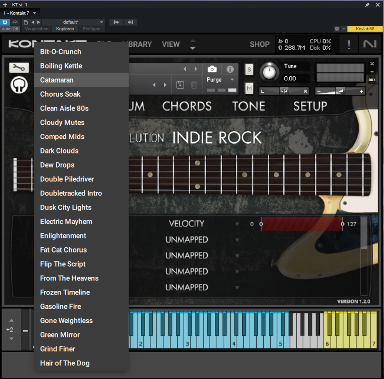Click the Einfügen button
The width and height of the screenshot is (384, 379).
coord(92,29)
